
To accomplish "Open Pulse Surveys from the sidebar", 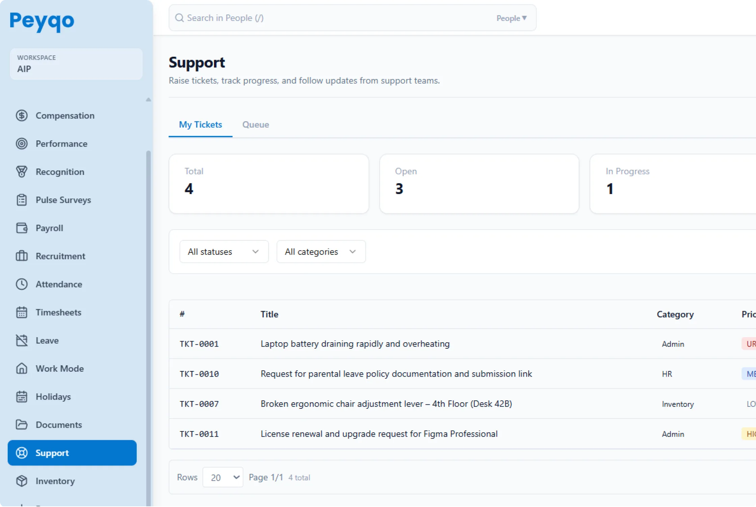I will pos(72,200).
